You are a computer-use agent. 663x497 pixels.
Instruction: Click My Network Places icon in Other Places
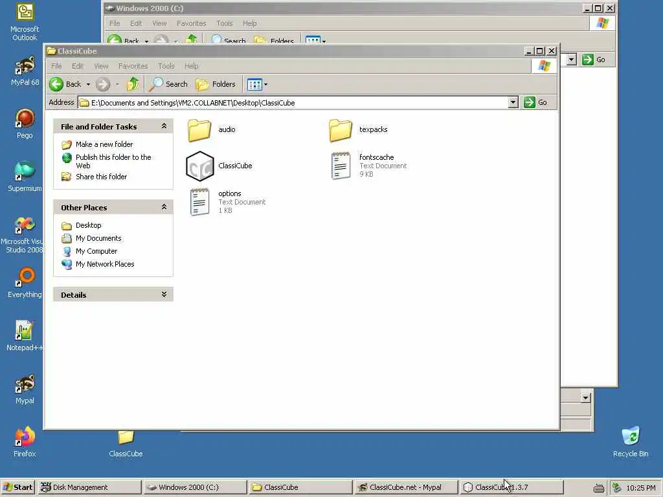[x=67, y=264]
